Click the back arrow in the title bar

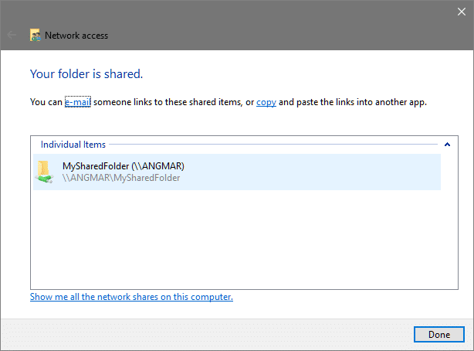(12, 35)
